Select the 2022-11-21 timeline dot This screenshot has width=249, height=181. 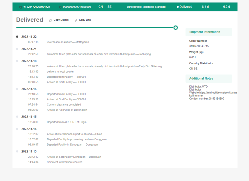click(x=17, y=49)
